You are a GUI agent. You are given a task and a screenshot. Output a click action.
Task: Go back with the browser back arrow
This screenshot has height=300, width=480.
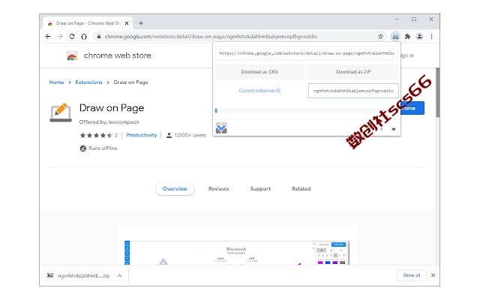(48, 37)
